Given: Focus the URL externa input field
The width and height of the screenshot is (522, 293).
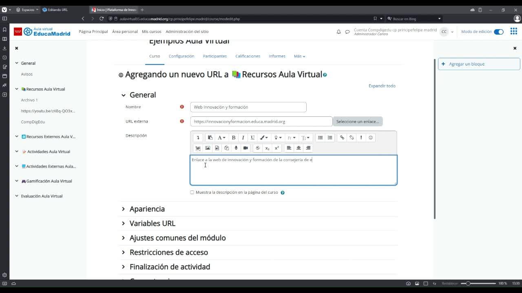Looking at the screenshot, I should point(261,121).
